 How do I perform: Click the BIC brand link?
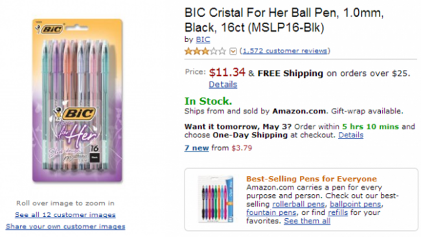(203, 39)
